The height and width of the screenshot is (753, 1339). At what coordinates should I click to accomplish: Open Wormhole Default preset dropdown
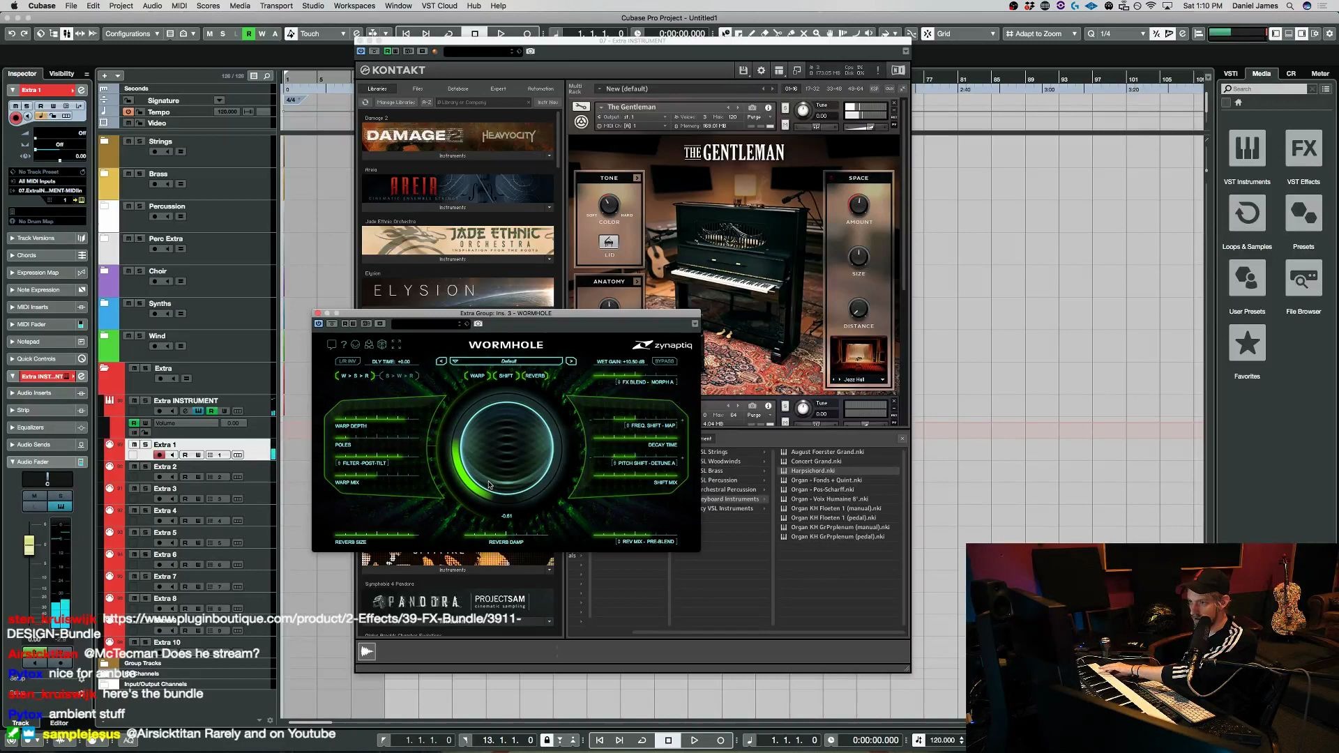pyautogui.click(x=508, y=361)
